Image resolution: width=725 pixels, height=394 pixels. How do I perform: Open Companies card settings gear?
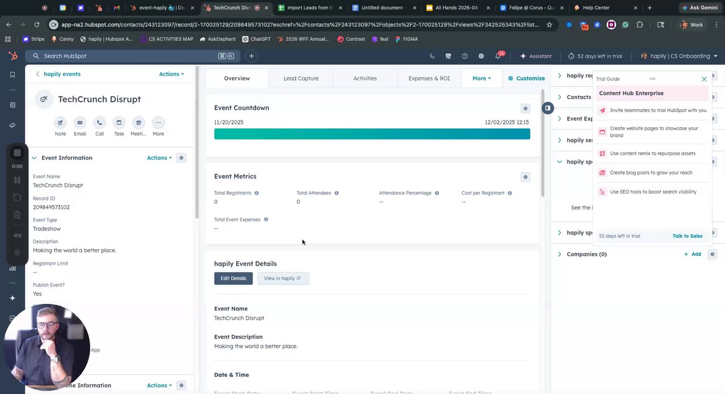713,254
